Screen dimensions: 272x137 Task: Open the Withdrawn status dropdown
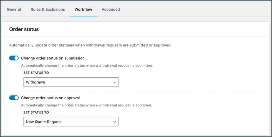[x=71, y=82]
